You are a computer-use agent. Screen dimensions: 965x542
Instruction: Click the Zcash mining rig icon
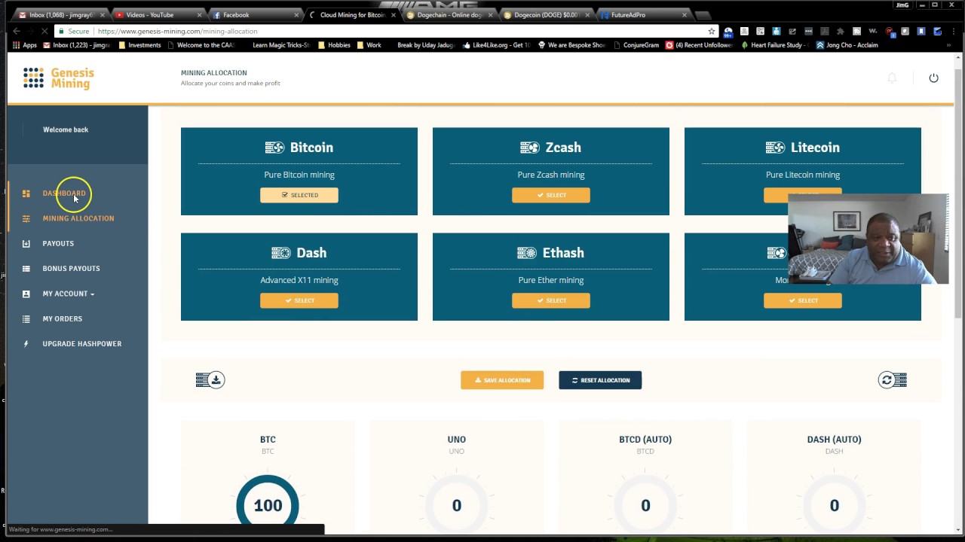[x=529, y=148]
